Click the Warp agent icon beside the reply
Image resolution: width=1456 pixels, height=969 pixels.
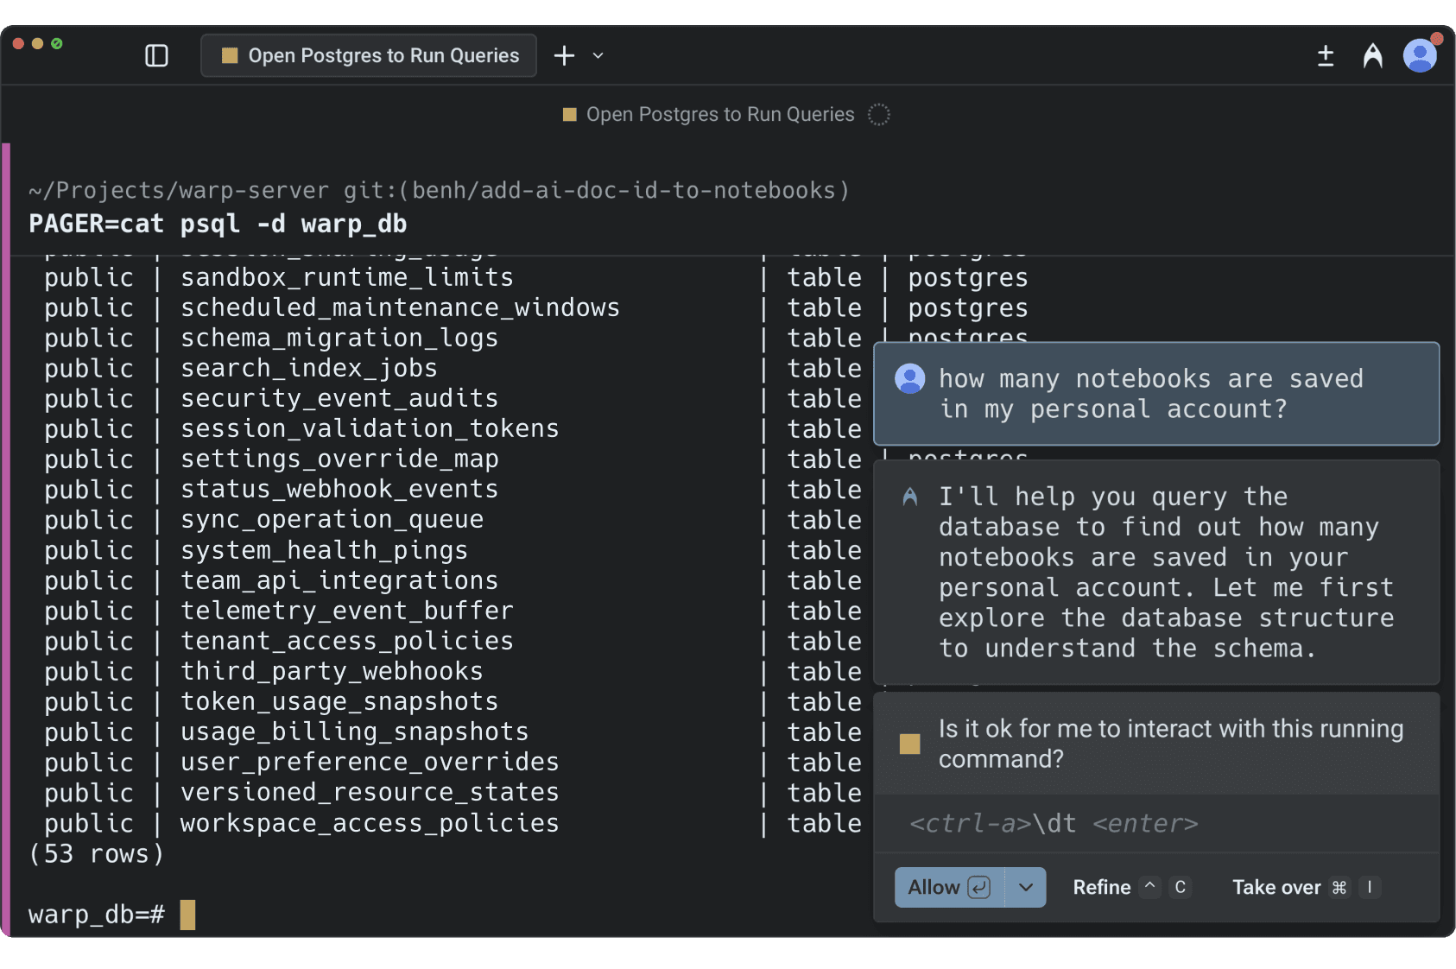tap(908, 496)
